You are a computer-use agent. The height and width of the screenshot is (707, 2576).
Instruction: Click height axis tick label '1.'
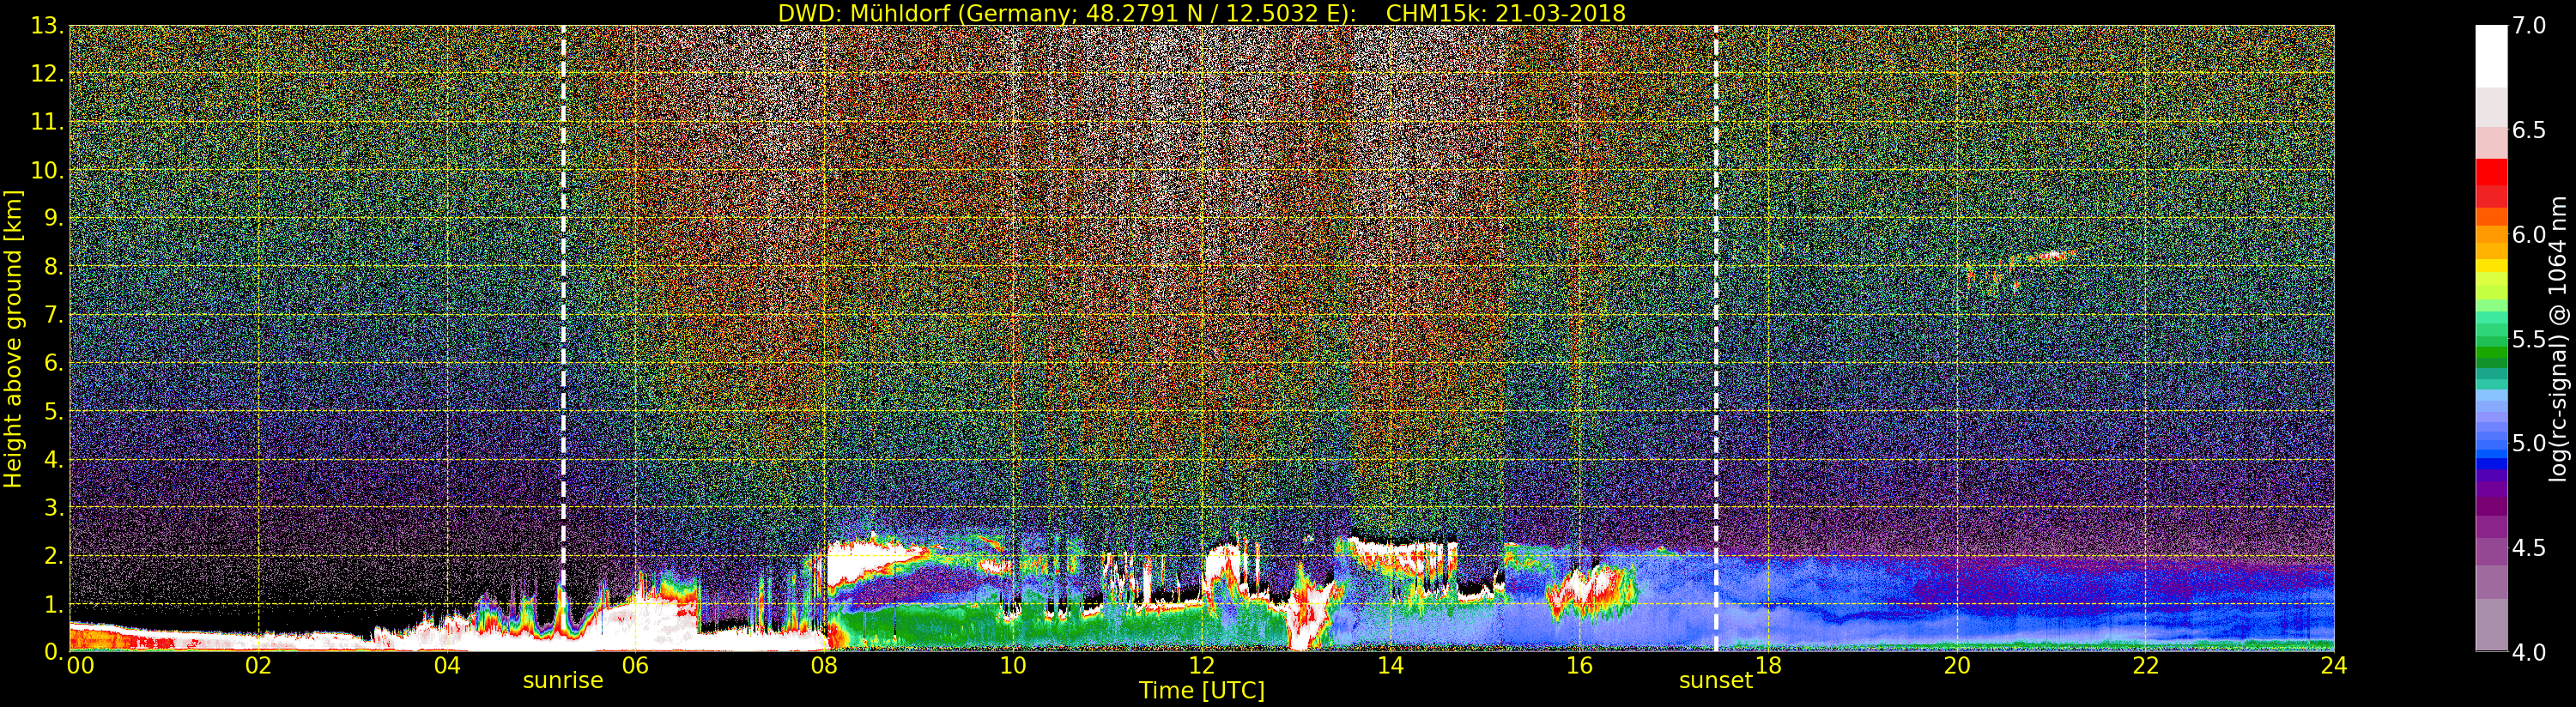click(x=54, y=603)
